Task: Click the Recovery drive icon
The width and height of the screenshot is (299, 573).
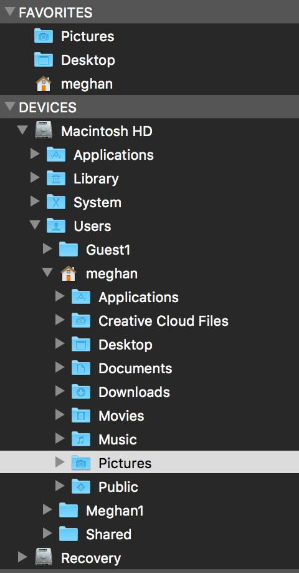Action: (x=44, y=558)
